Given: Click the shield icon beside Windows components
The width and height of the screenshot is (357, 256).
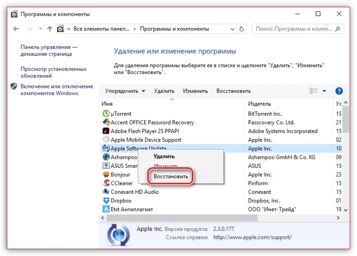Looking at the screenshot, I should [14, 86].
